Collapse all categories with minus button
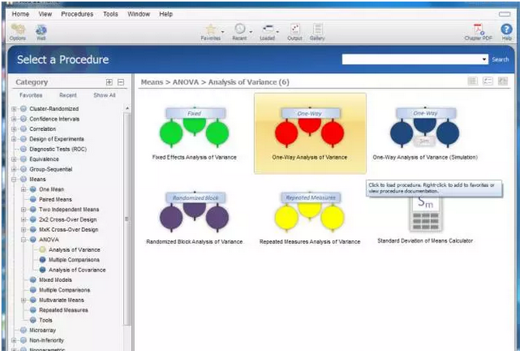 121,82
